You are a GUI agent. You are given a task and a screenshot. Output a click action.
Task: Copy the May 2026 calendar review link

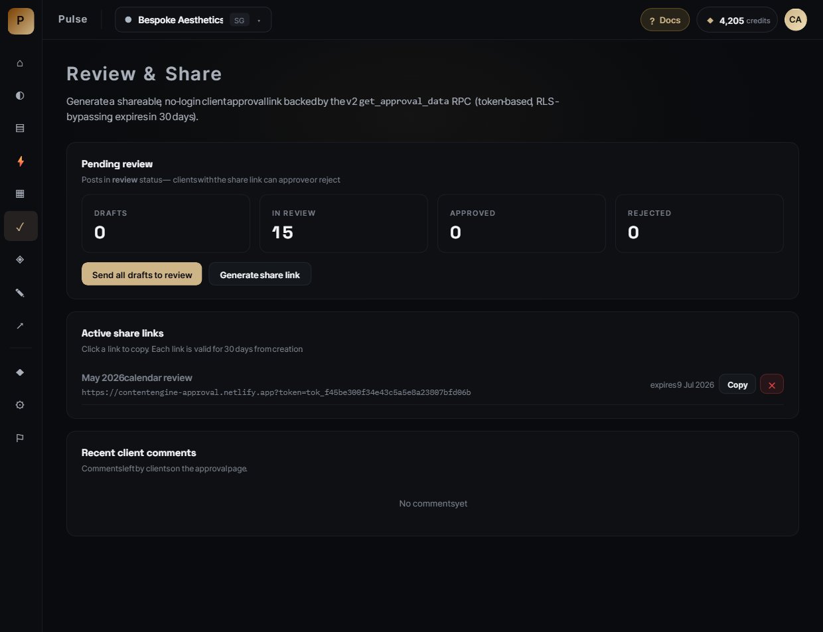[737, 384]
